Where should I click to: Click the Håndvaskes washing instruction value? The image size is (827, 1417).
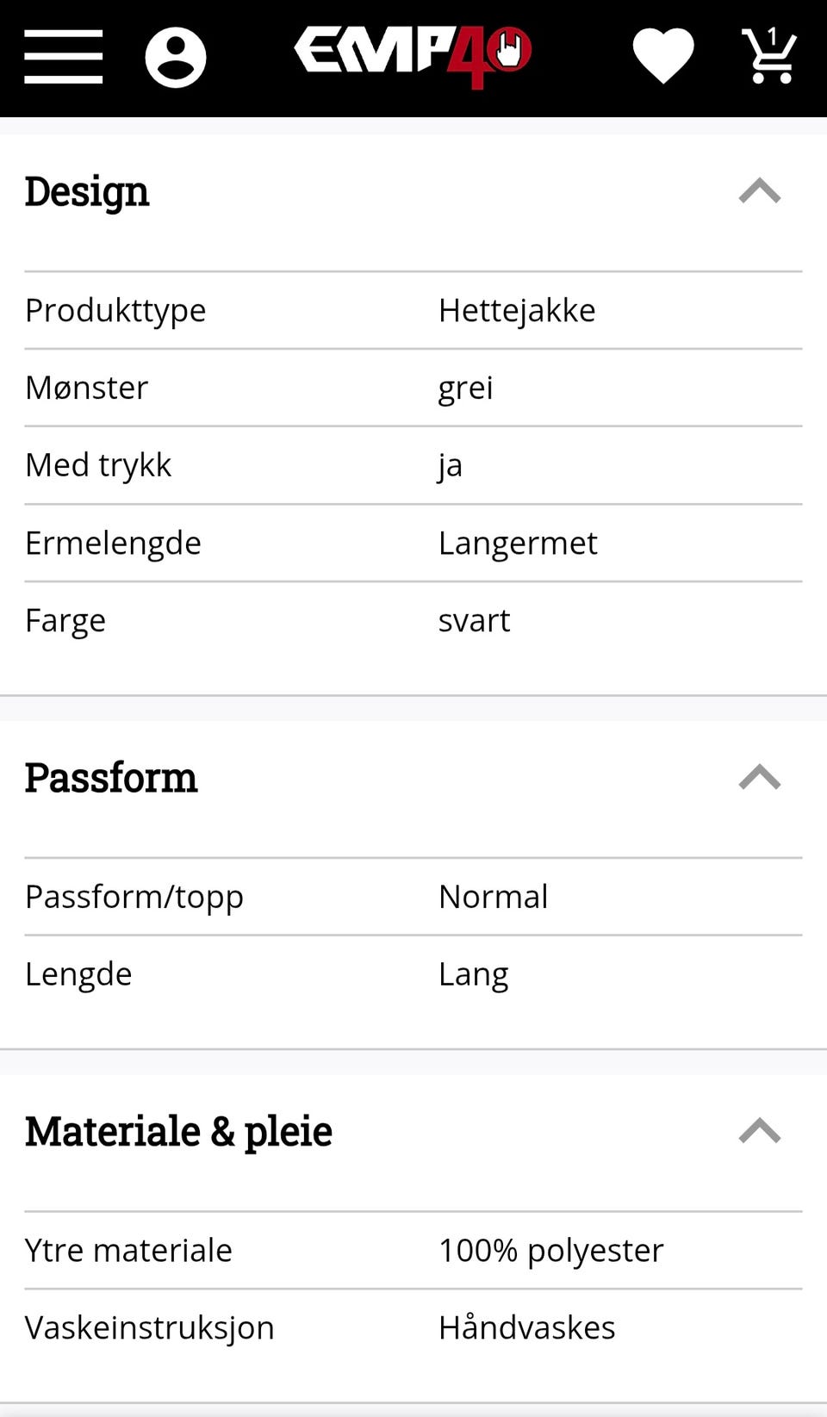527,1327
